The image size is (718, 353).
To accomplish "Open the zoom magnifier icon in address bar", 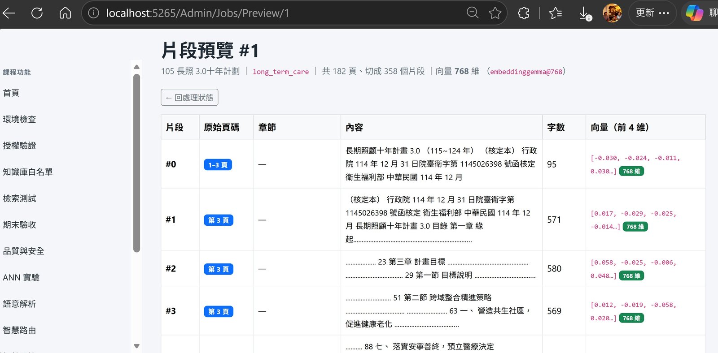I will 473,13.
